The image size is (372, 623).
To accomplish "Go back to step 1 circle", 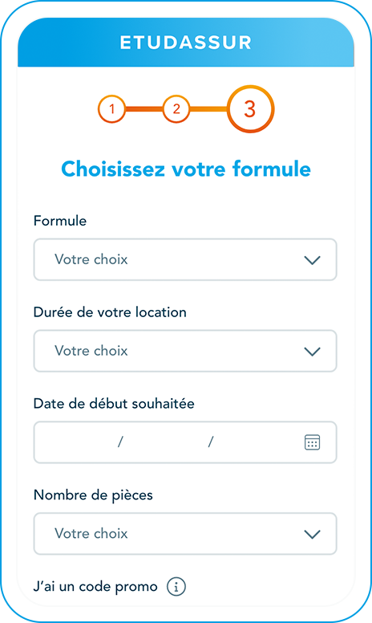I will 111,108.
